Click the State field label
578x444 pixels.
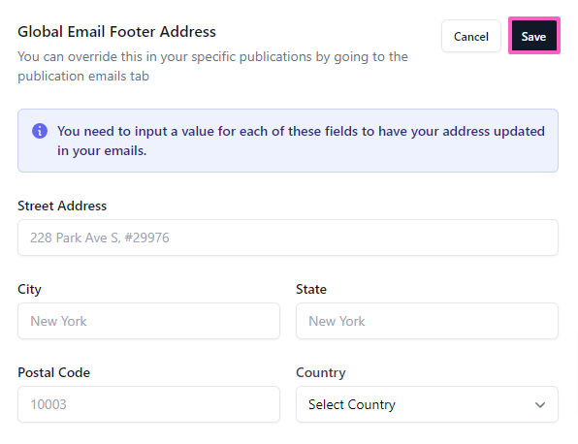[311, 289]
